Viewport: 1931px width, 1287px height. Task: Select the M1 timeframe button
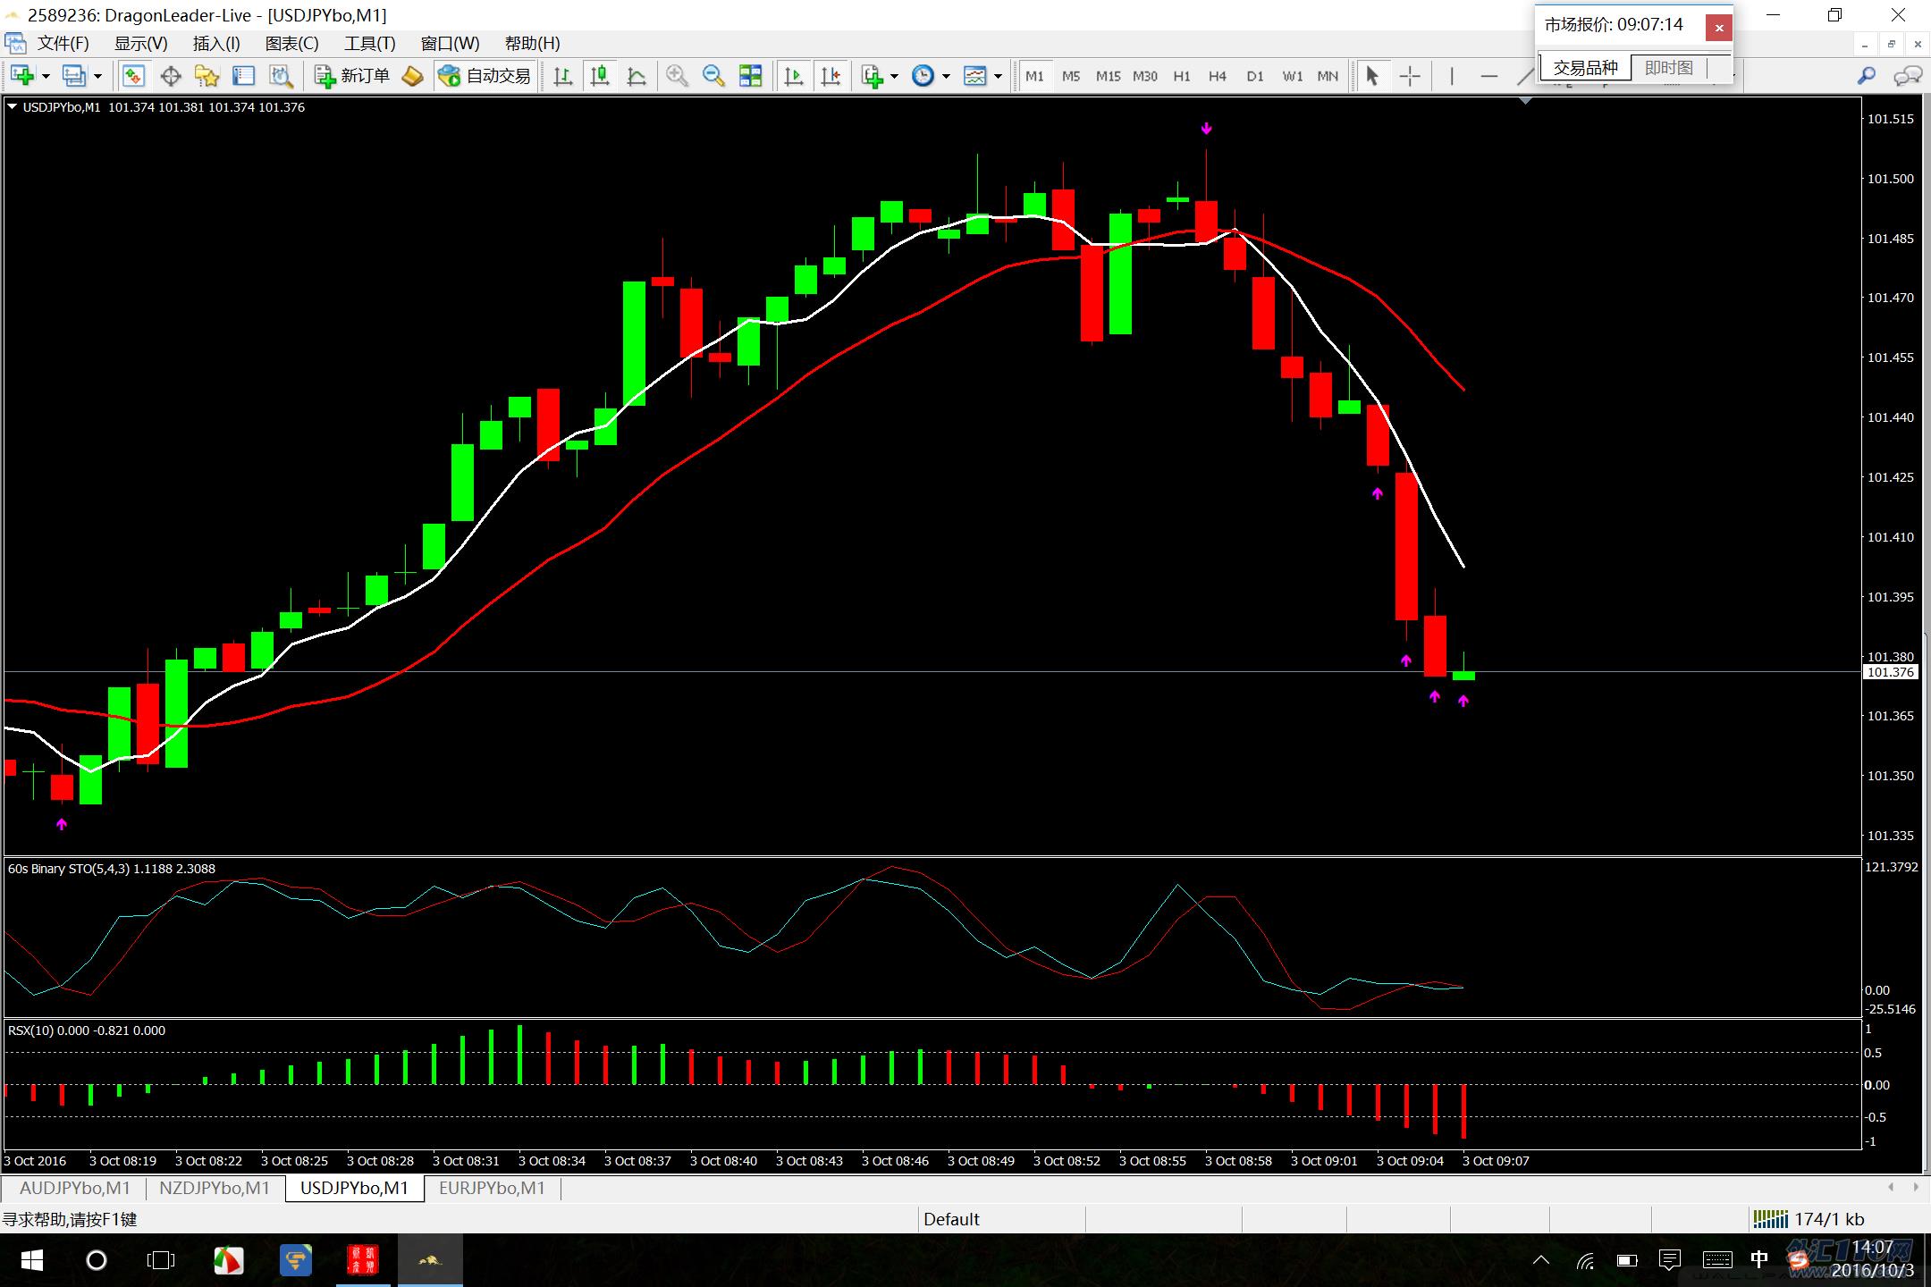pyautogui.click(x=1034, y=76)
